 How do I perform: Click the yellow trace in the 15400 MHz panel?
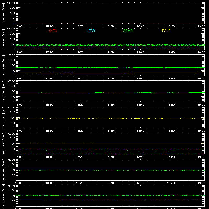[110, 199]
